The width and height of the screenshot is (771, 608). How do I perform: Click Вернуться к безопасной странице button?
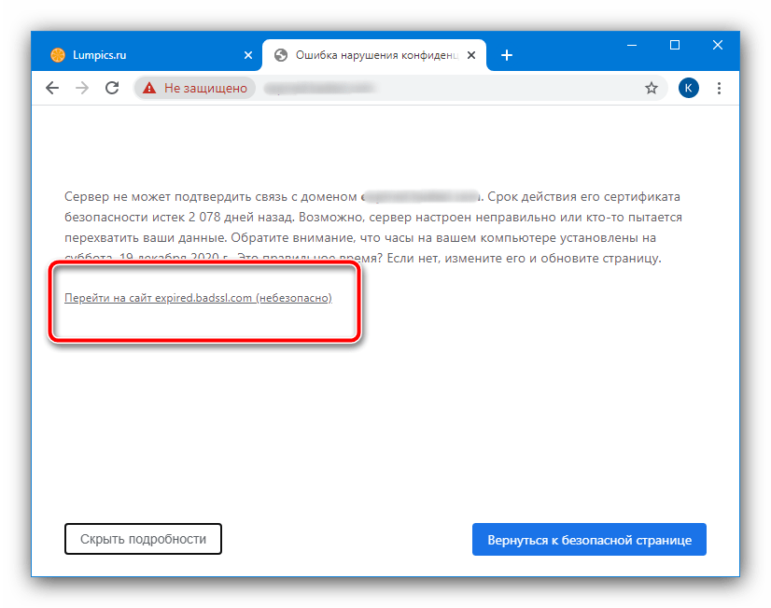point(589,540)
